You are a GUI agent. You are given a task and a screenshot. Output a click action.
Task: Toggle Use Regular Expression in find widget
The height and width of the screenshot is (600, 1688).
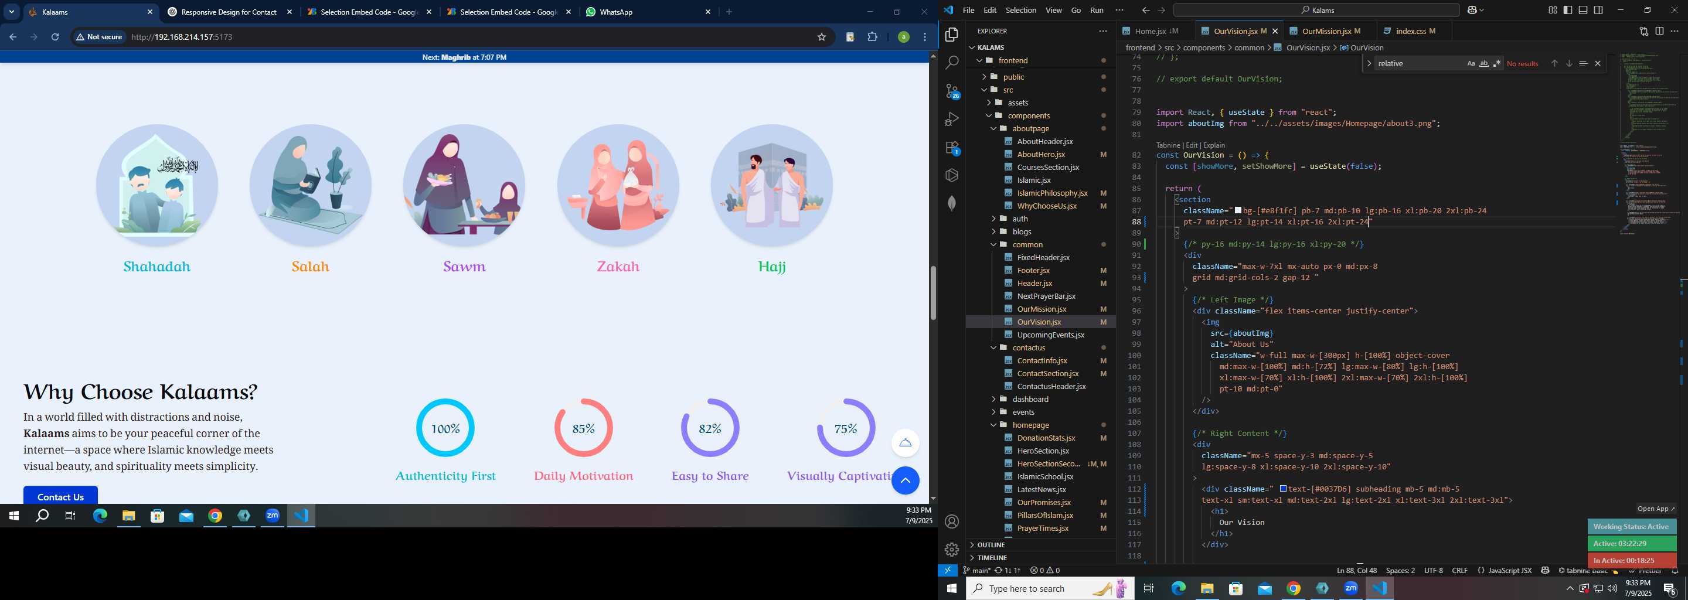1497,63
